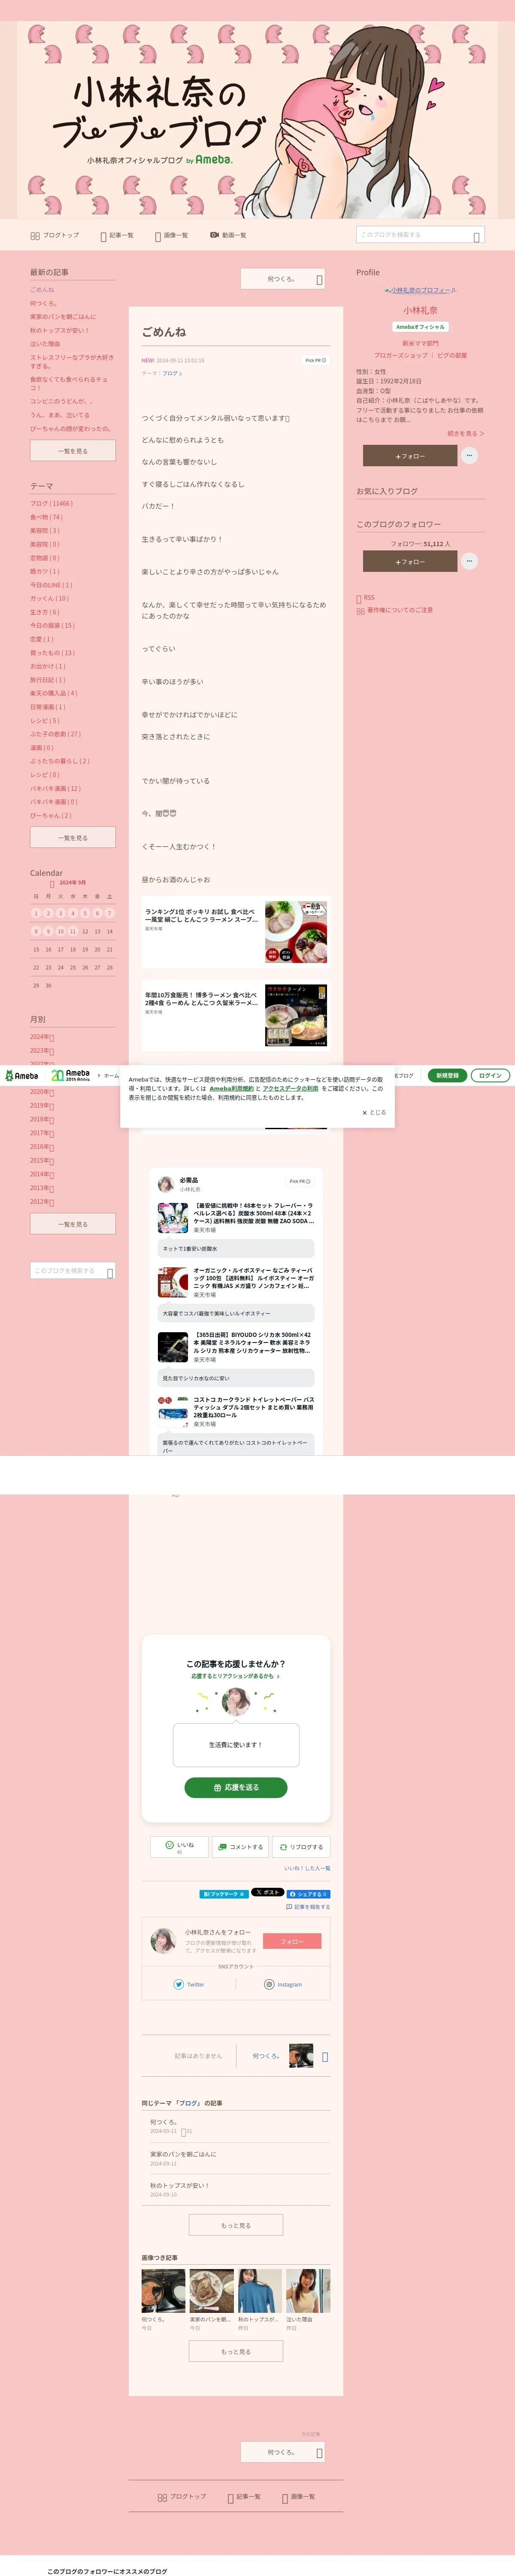
Task: Open the 今日の服装 (15) theme
Action: pyautogui.click(x=52, y=625)
